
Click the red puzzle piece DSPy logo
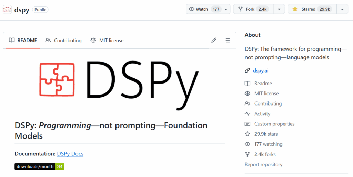pos(57,79)
